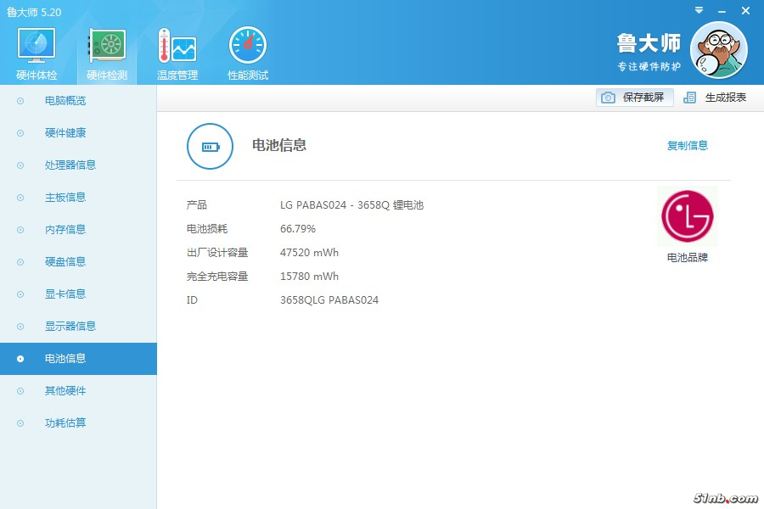Select 硬件健康 in the sidebar
The image size is (764, 509).
65,133
